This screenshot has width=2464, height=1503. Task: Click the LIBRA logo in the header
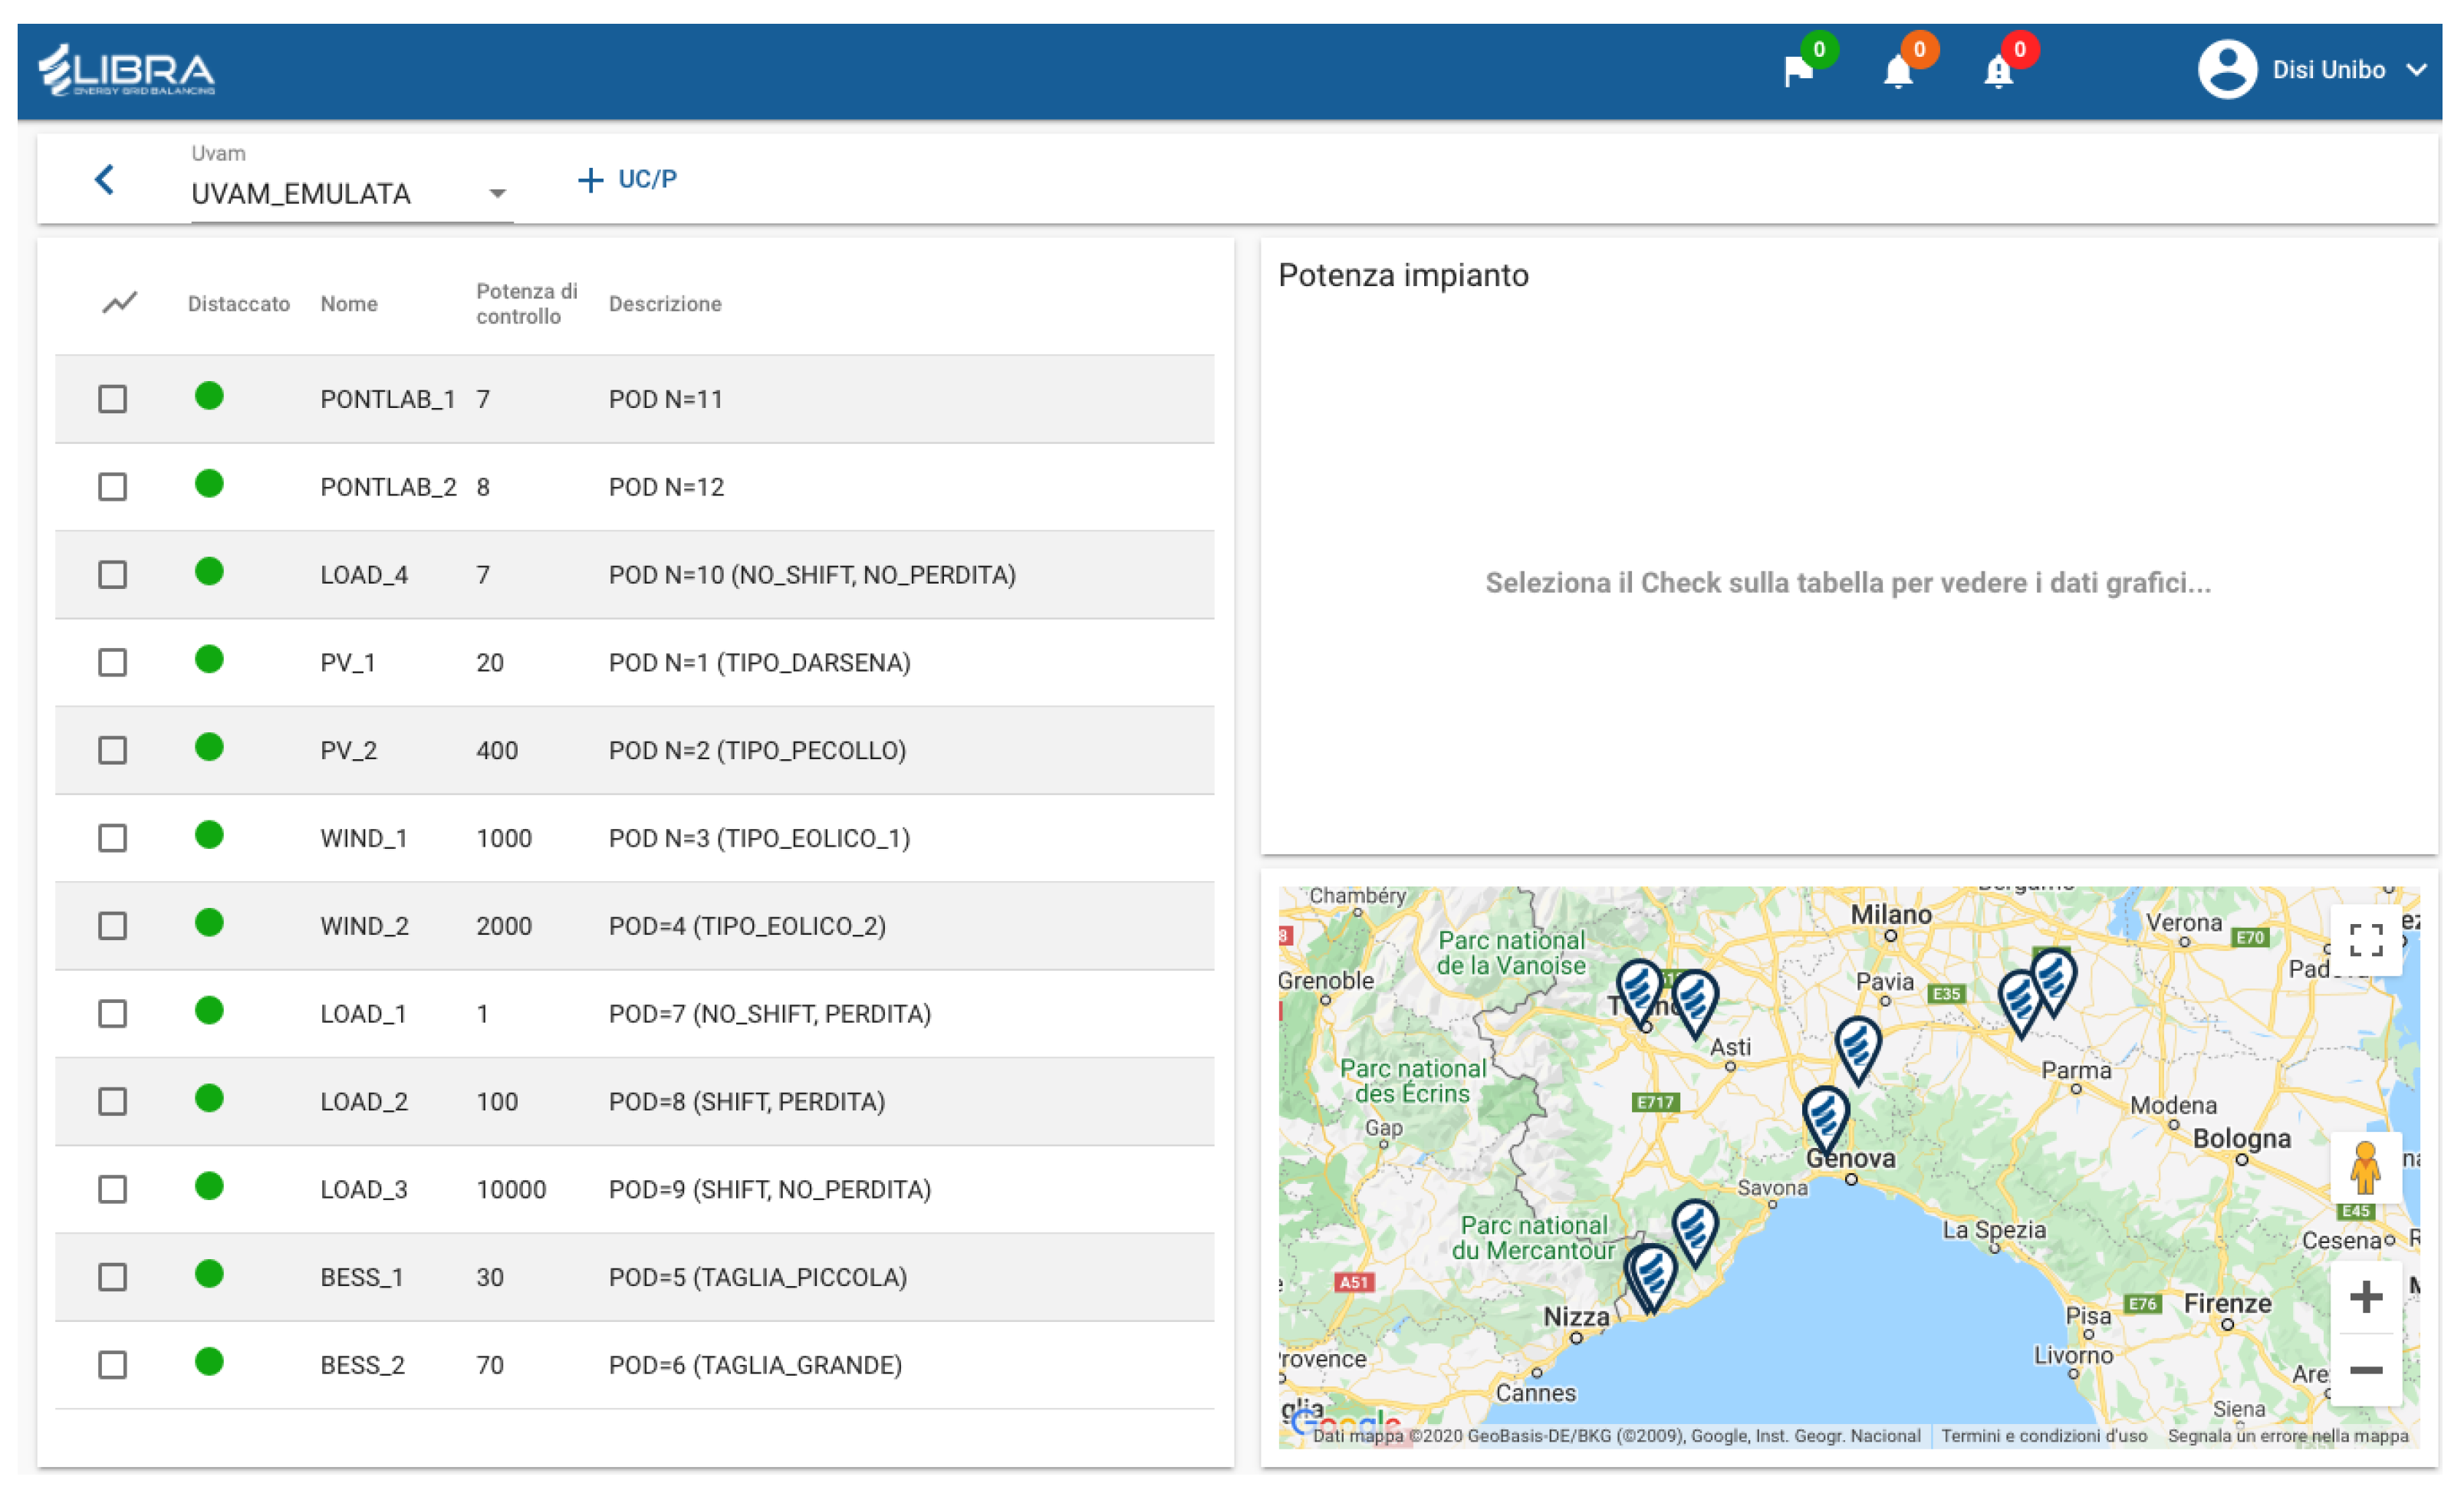pyautogui.click(x=127, y=70)
